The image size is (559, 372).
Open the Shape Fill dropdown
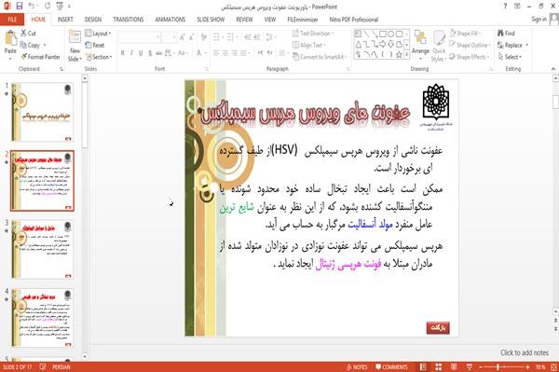465,34
